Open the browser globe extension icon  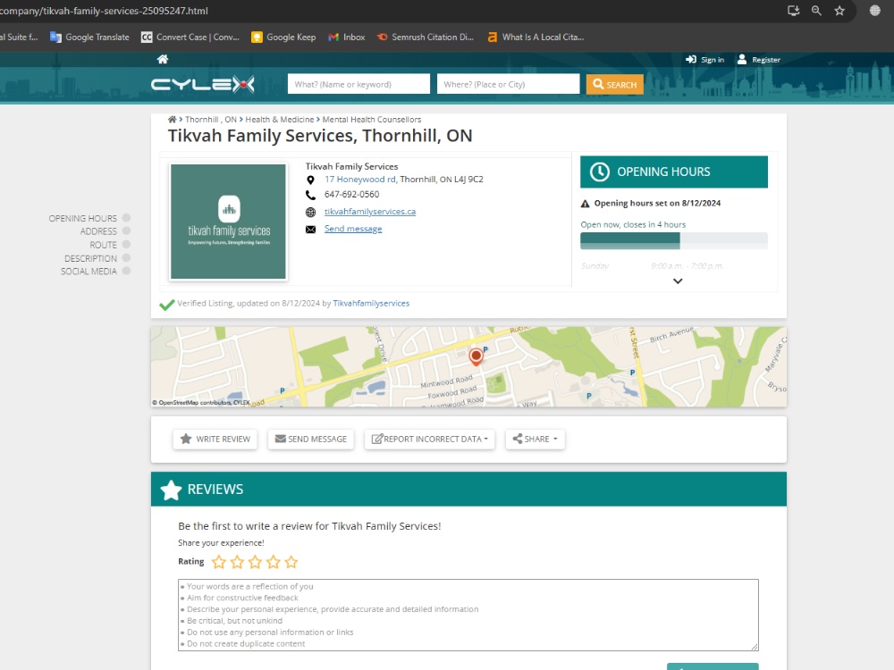(874, 11)
